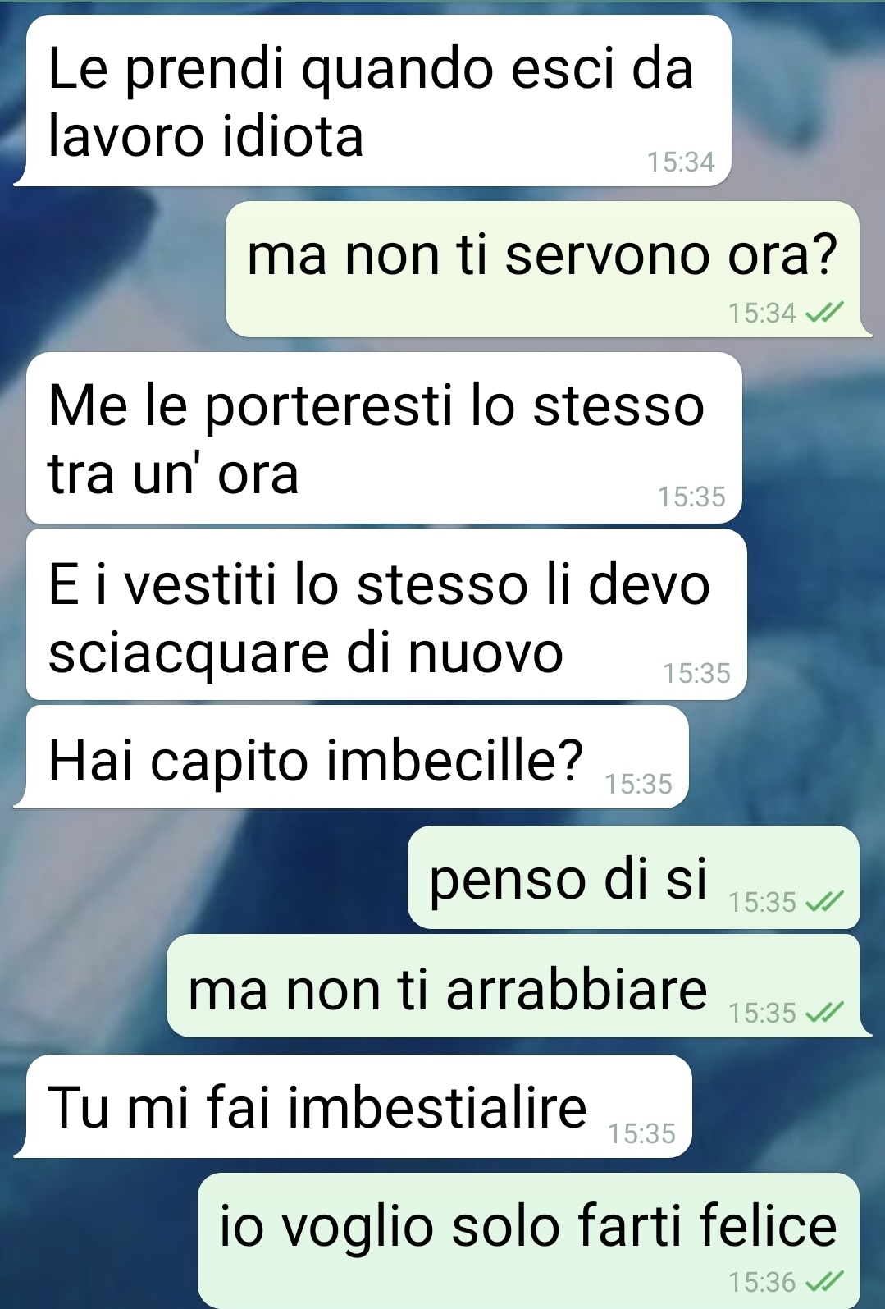The height and width of the screenshot is (1309, 885).
Task: Tap the double checkmark on 'ma non ti arrabbiare'
Action: pos(824,1013)
